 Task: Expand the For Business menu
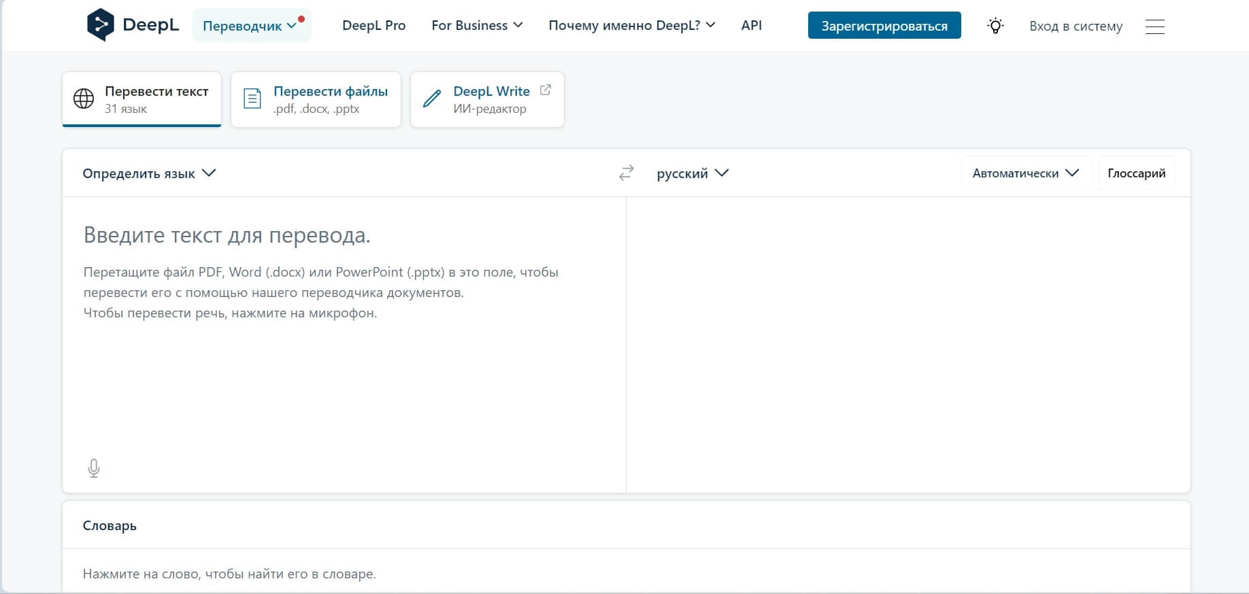(x=477, y=25)
